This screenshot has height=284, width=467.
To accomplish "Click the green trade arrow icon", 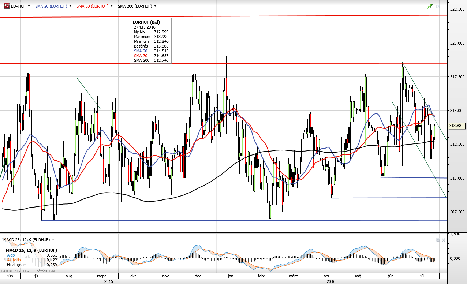I will coord(430,6).
